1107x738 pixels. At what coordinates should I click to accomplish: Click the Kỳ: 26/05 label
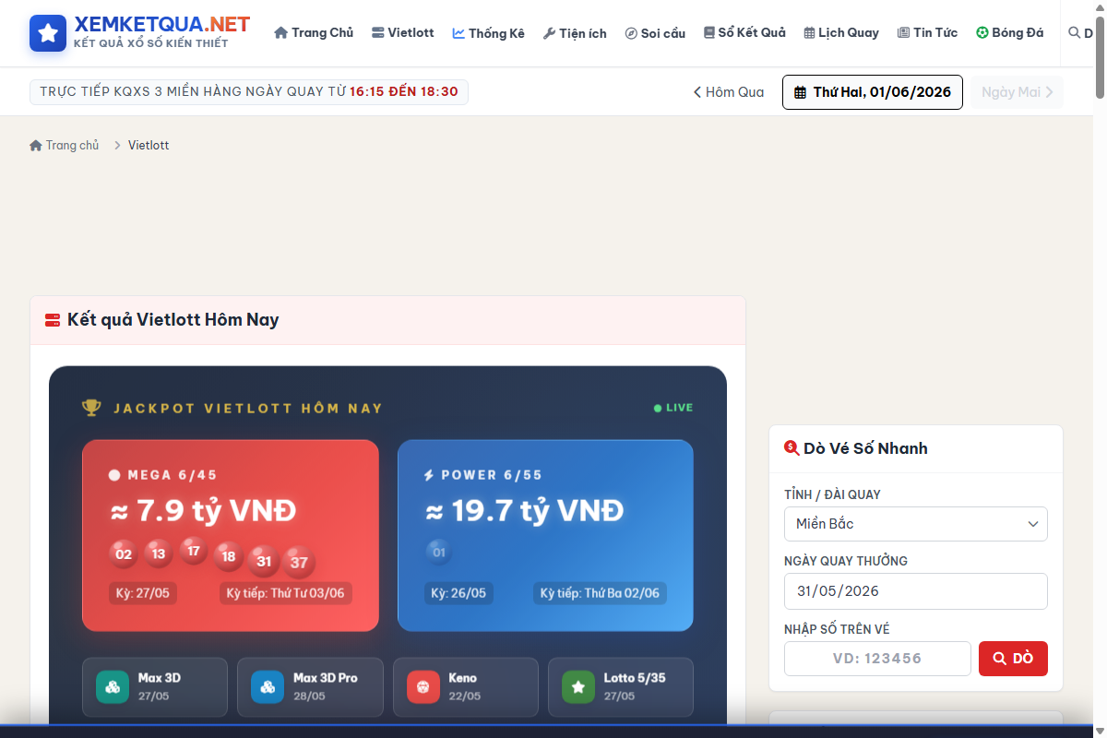(458, 593)
